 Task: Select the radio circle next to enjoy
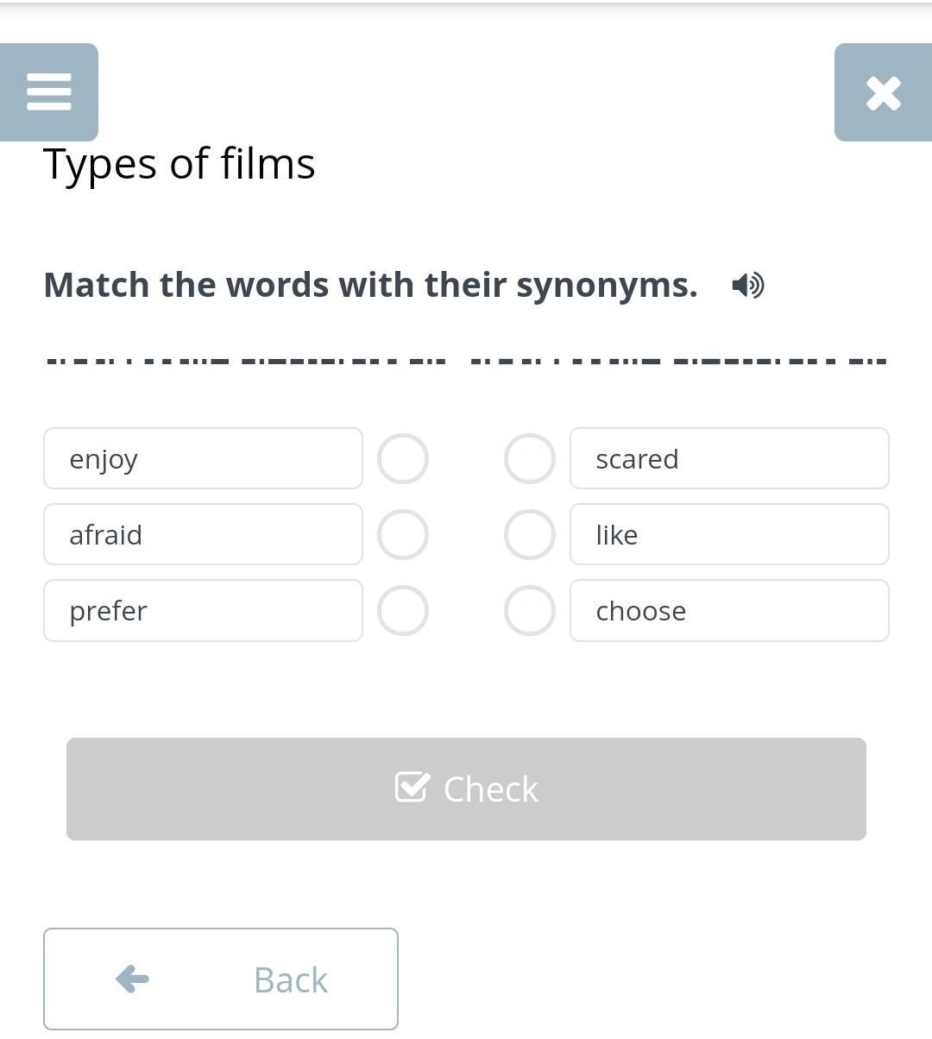pyautogui.click(x=403, y=458)
